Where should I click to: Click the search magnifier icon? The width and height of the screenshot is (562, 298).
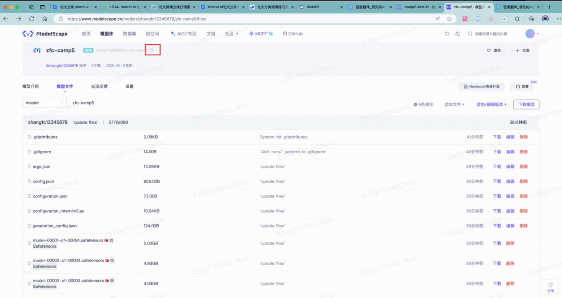470,34
